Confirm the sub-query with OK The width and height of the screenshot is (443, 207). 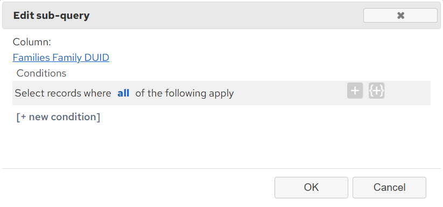311,188
